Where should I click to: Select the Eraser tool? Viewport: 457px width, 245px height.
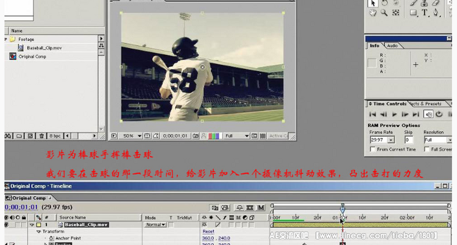pyautogui.click(x=436, y=3)
